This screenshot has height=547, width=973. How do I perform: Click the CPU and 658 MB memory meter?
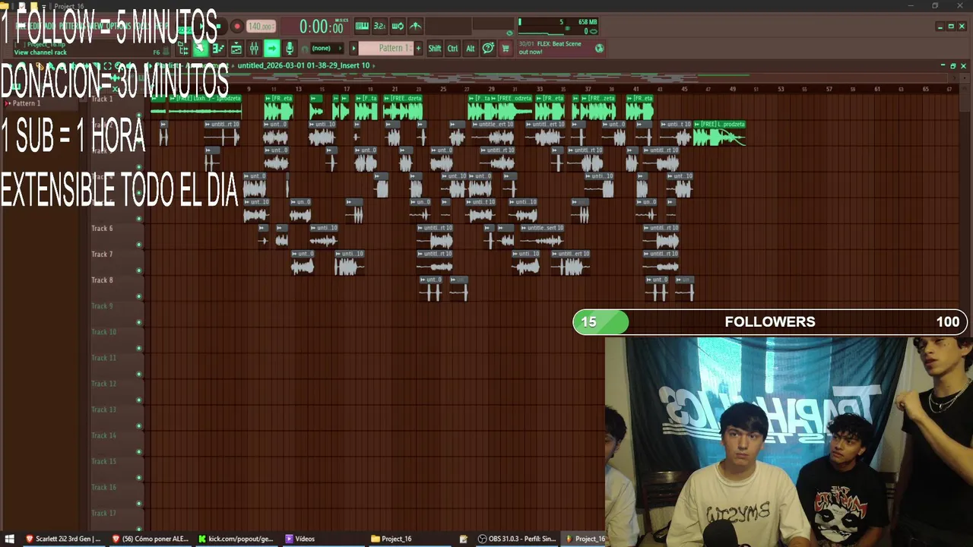[x=559, y=27]
